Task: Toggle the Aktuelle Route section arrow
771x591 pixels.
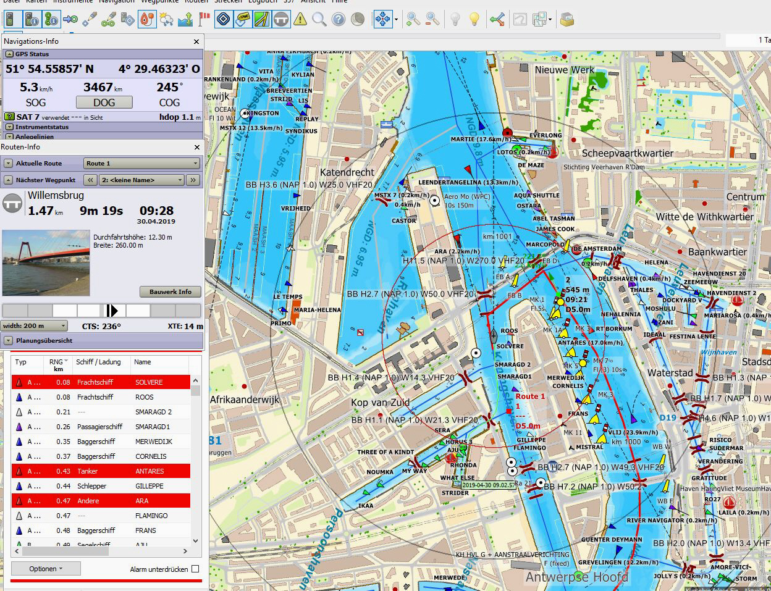Action: click(8, 164)
